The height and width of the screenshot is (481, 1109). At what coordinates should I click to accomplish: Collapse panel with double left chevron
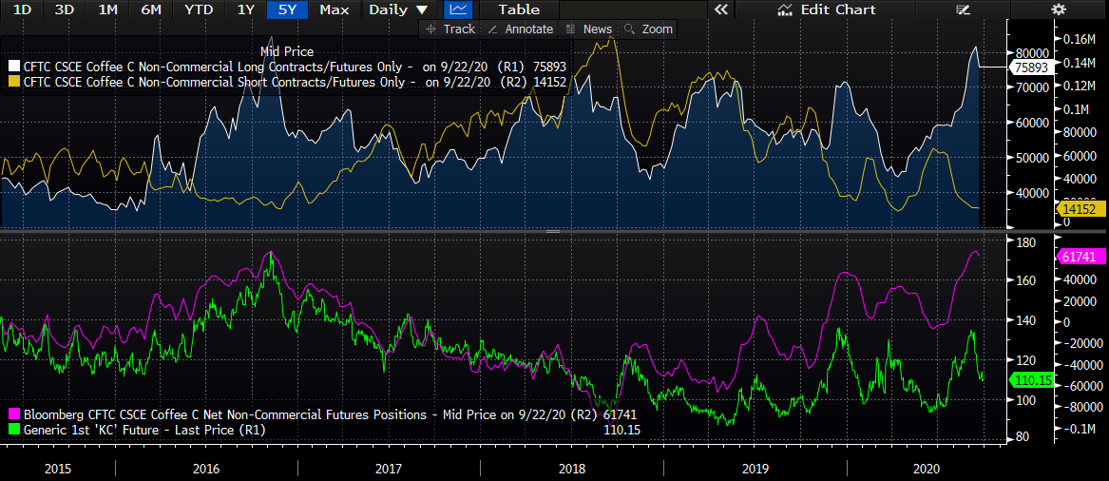720,10
